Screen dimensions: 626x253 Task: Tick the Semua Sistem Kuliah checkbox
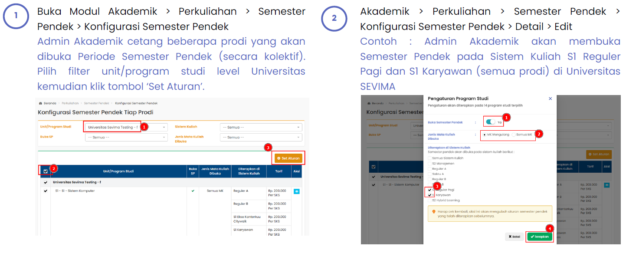pos(430,158)
